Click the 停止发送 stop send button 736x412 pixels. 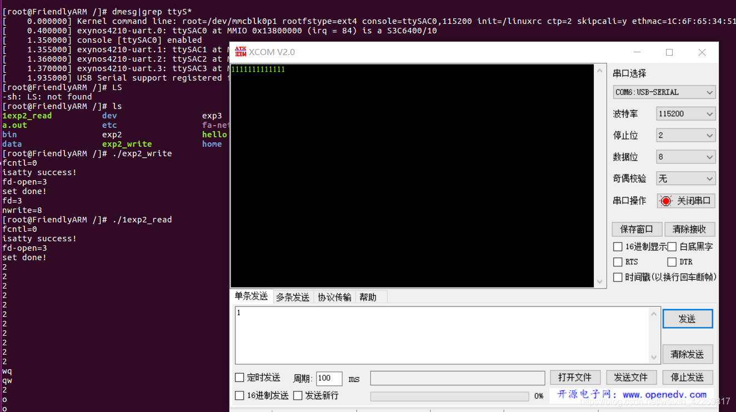pyautogui.click(x=687, y=378)
